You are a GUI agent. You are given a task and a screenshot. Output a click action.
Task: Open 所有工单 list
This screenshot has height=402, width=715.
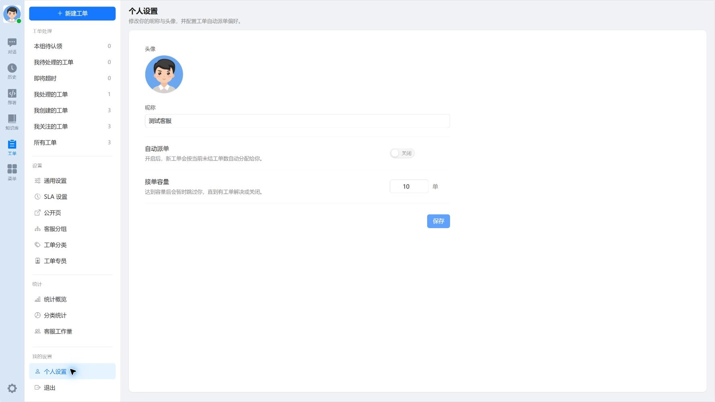(x=72, y=143)
